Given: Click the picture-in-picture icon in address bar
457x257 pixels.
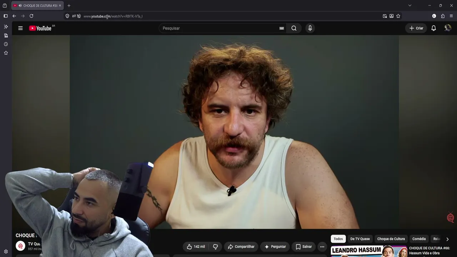Looking at the screenshot, I should [x=385, y=16].
